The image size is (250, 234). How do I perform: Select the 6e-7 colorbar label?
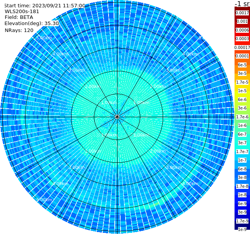coord(242,134)
